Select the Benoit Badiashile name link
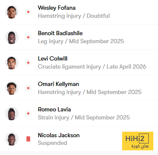 point(60,33)
